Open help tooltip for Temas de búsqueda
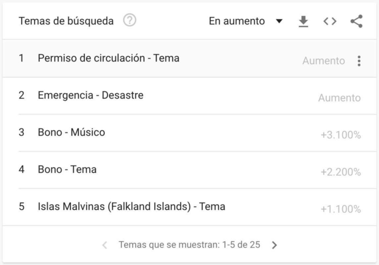 130,21
